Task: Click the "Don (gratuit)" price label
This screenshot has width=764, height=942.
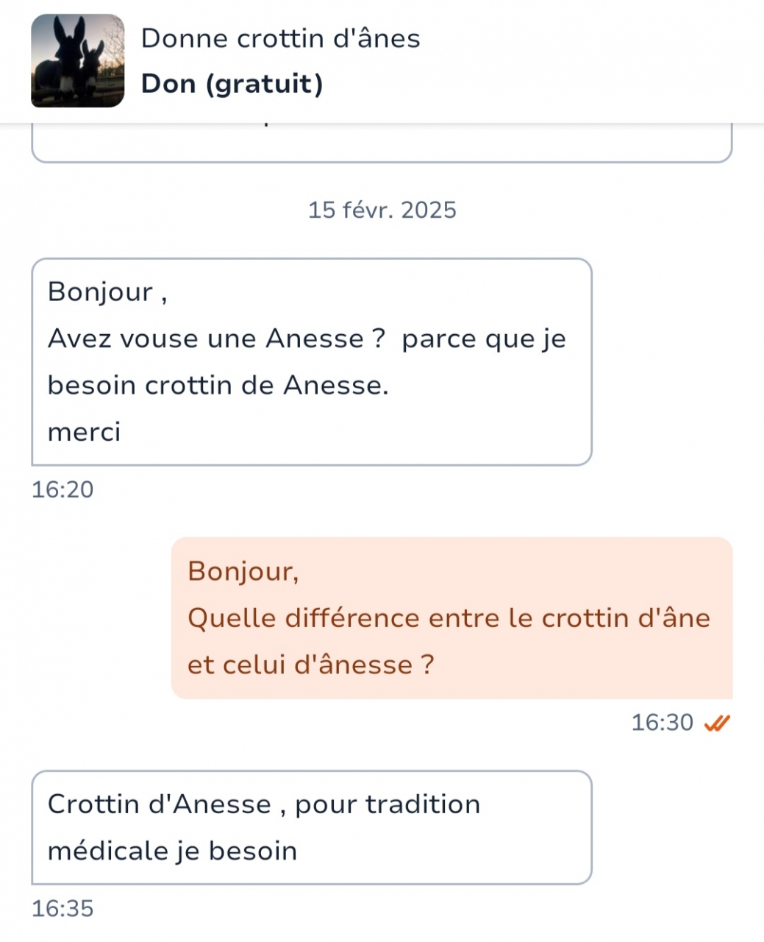Action: (232, 84)
